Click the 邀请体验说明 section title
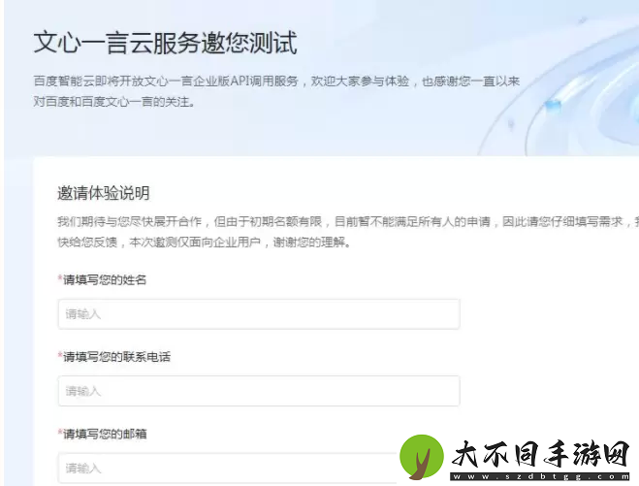Viewport: 639px width, 486px height. coord(104,193)
